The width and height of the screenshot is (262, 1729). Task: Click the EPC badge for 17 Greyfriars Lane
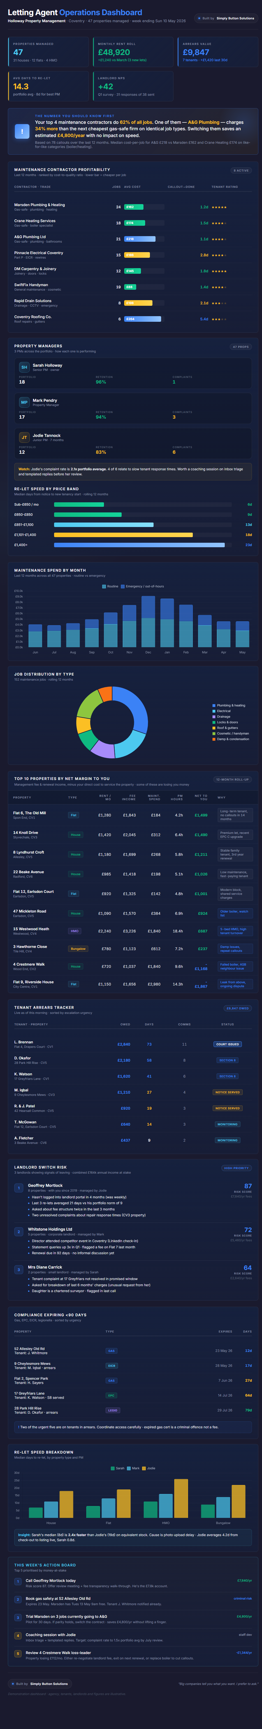click(111, 1395)
